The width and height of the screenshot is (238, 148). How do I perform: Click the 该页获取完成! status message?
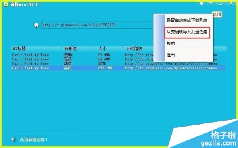pos(34,140)
